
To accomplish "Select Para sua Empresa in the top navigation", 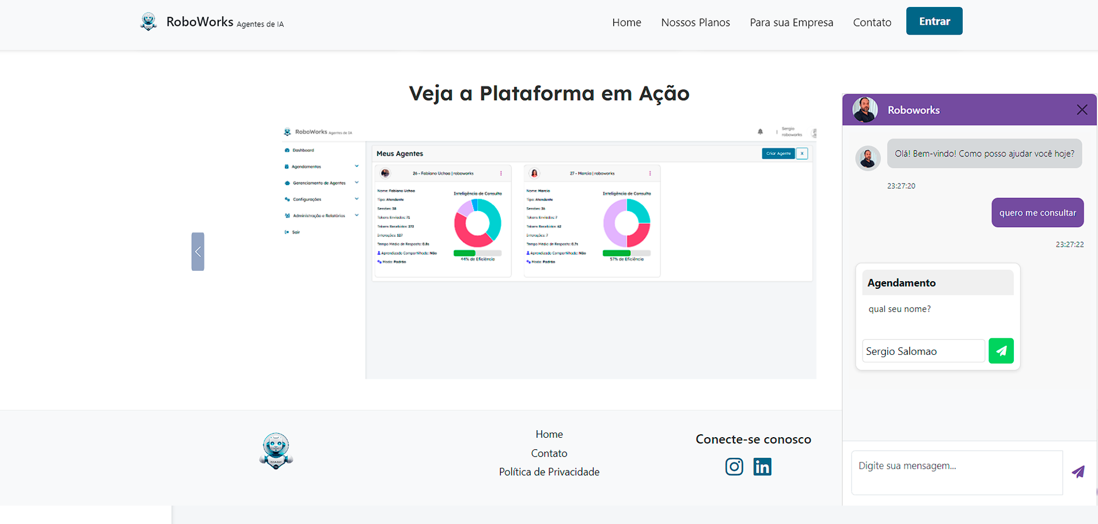I will 791,22.
